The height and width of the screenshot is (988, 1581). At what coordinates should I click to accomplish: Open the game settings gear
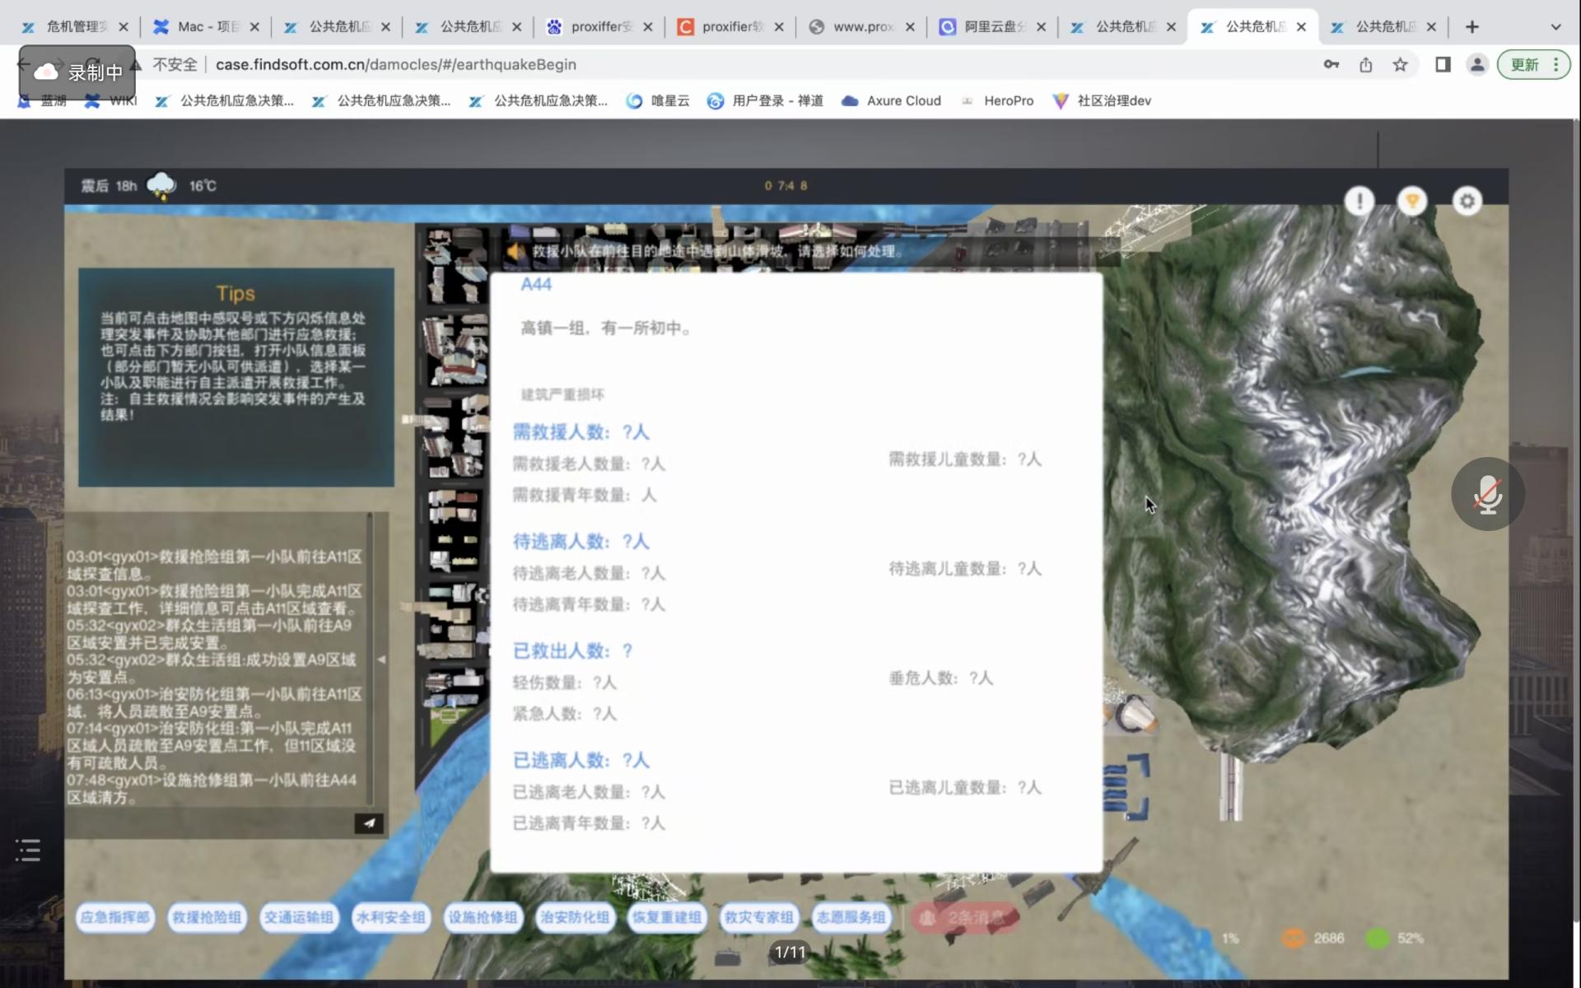pyautogui.click(x=1467, y=201)
